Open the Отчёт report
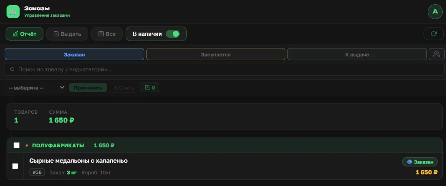The height and width of the screenshot is (186, 446). click(24, 34)
